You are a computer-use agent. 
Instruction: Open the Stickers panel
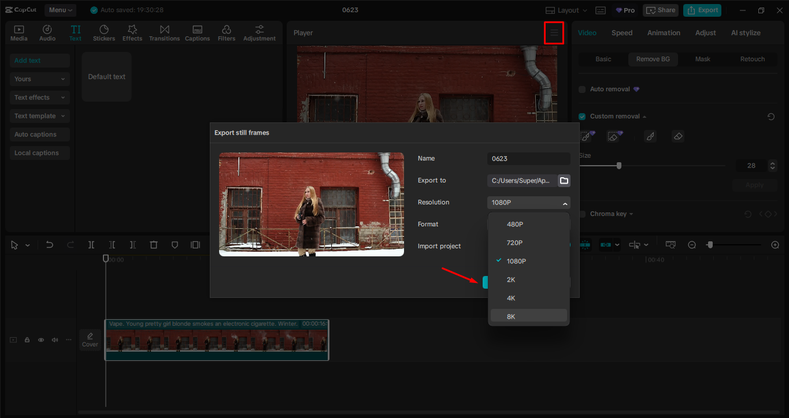[x=104, y=33]
